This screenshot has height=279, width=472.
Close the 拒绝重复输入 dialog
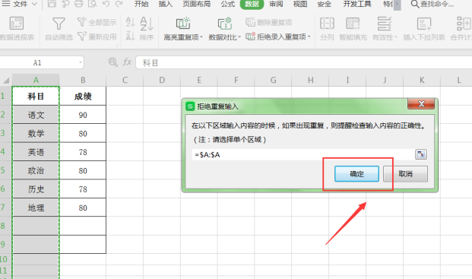[421, 104]
